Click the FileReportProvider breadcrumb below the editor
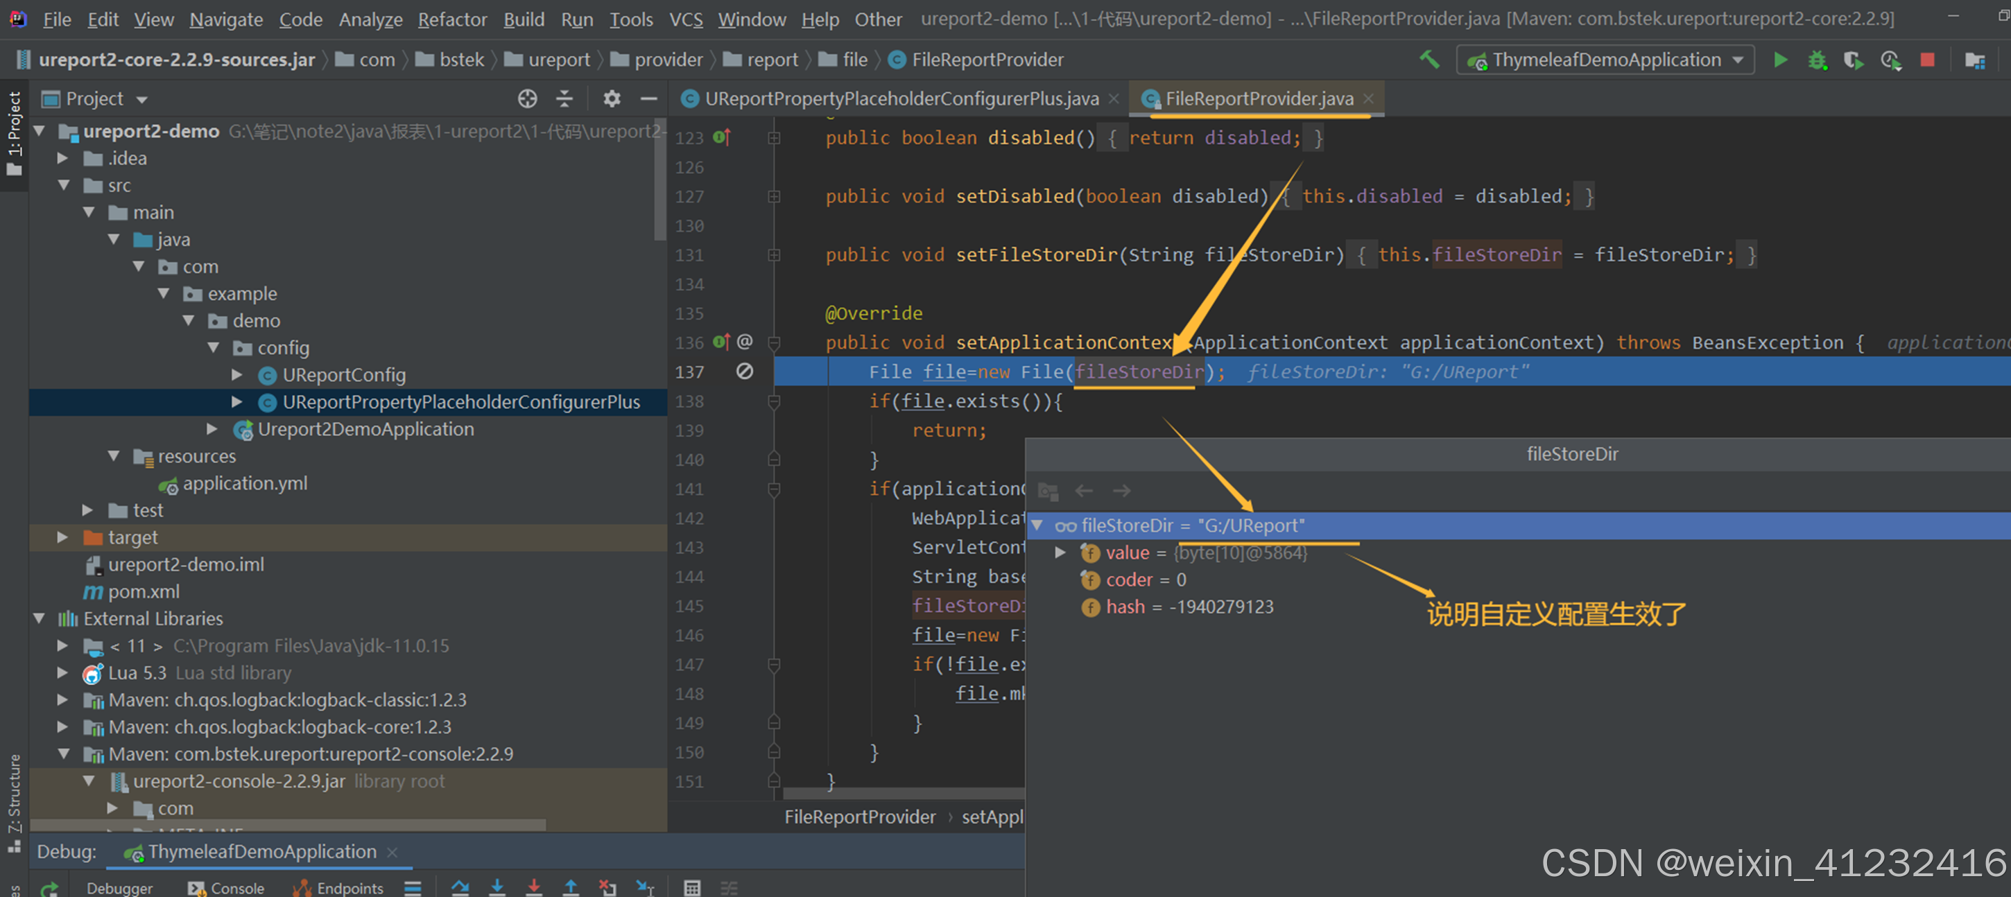 858,817
